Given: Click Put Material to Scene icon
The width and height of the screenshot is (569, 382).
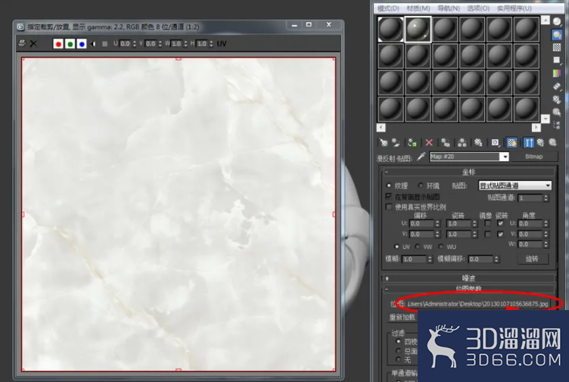Looking at the screenshot, I should click(396, 142).
